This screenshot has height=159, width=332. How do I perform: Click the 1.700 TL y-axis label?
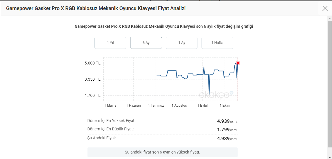click(92, 95)
